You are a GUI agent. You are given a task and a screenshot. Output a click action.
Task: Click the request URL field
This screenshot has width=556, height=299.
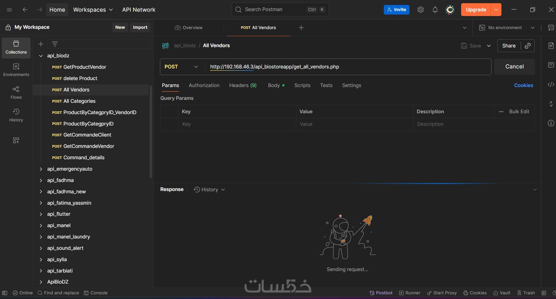(x=348, y=67)
